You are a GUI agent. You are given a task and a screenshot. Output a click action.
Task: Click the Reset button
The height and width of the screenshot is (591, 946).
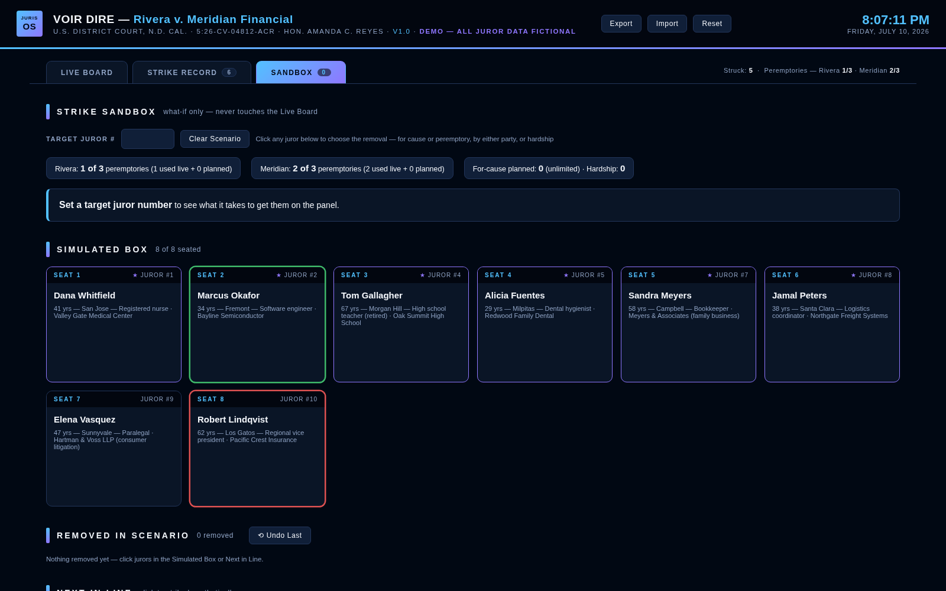[712, 24]
